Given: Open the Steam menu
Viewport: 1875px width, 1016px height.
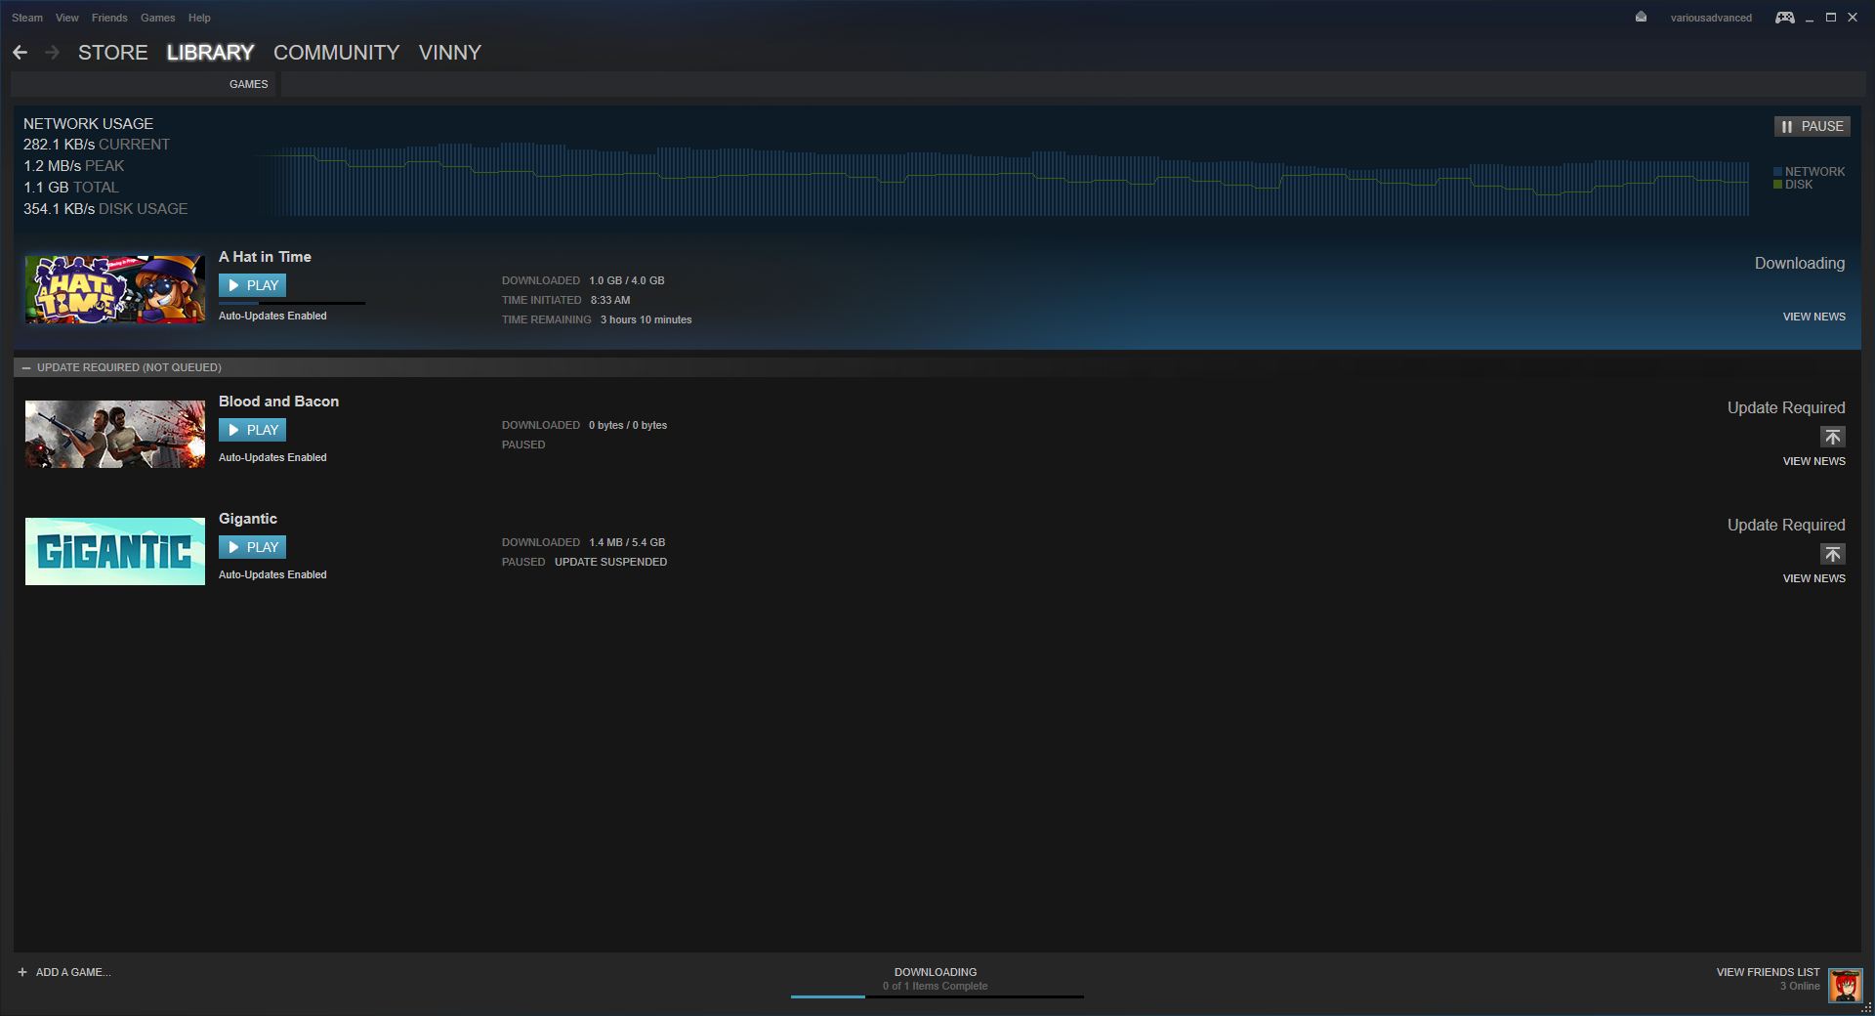Looking at the screenshot, I should coord(27,18).
